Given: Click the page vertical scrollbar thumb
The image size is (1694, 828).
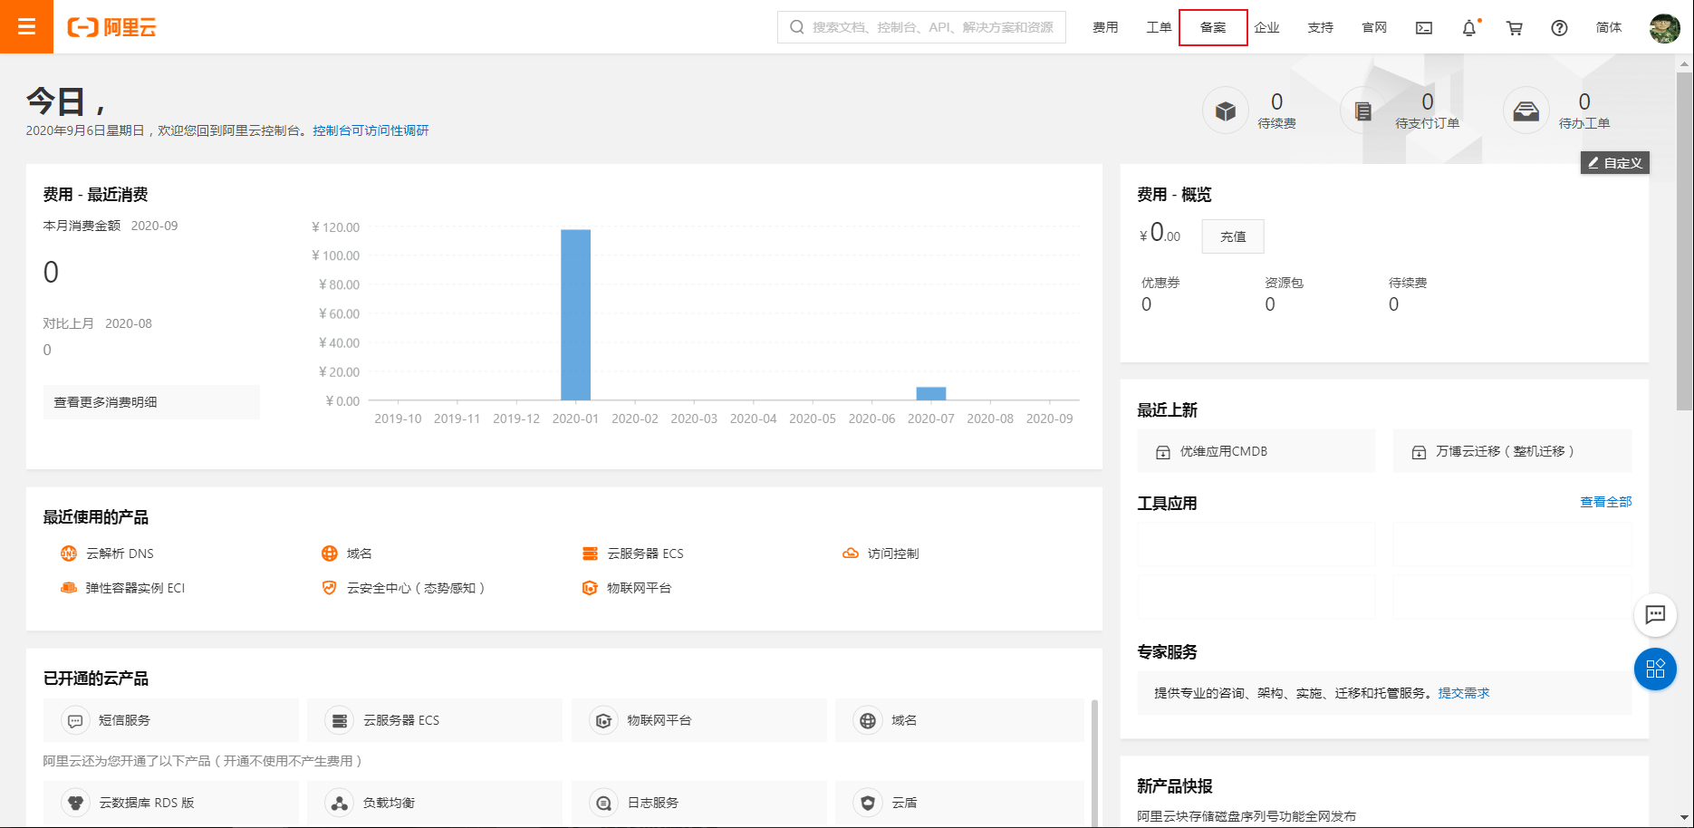Looking at the screenshot, I should [x=1685, y=240].
